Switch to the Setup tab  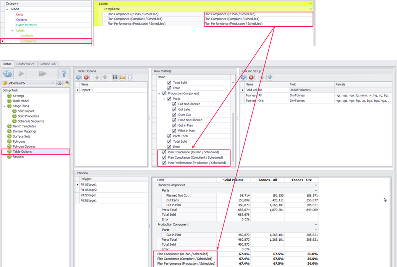click(x=7, y=64)
